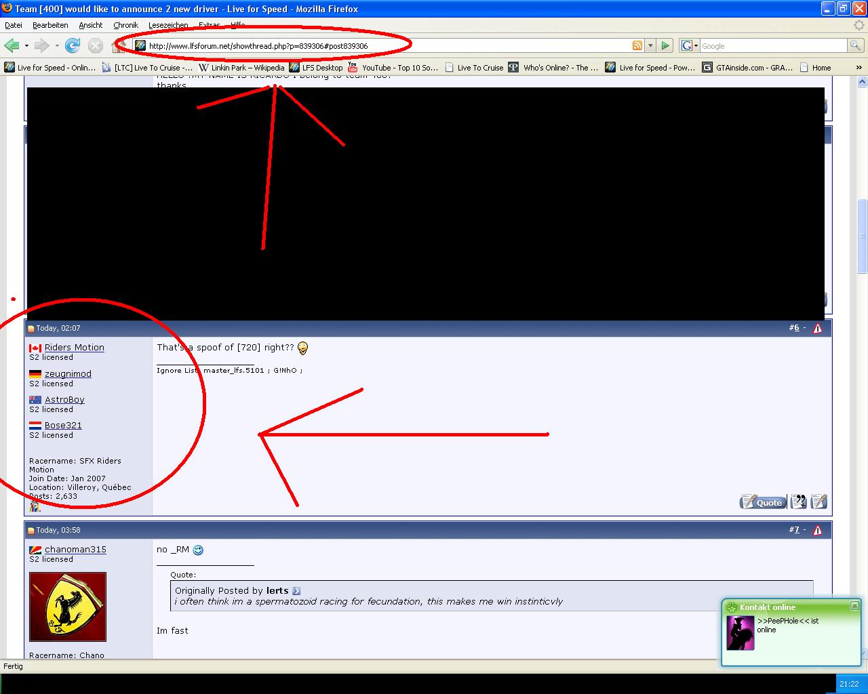The width and height of the screenshot is (868, 694).
Task: Open the Live for Speed - Pow... bookmark
Action: [x=650, y=68]
